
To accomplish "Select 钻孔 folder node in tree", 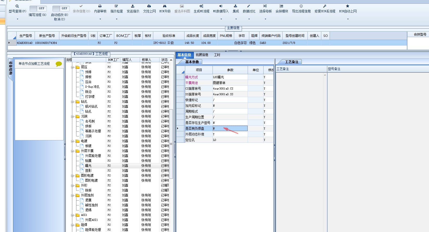I will 84,101.
